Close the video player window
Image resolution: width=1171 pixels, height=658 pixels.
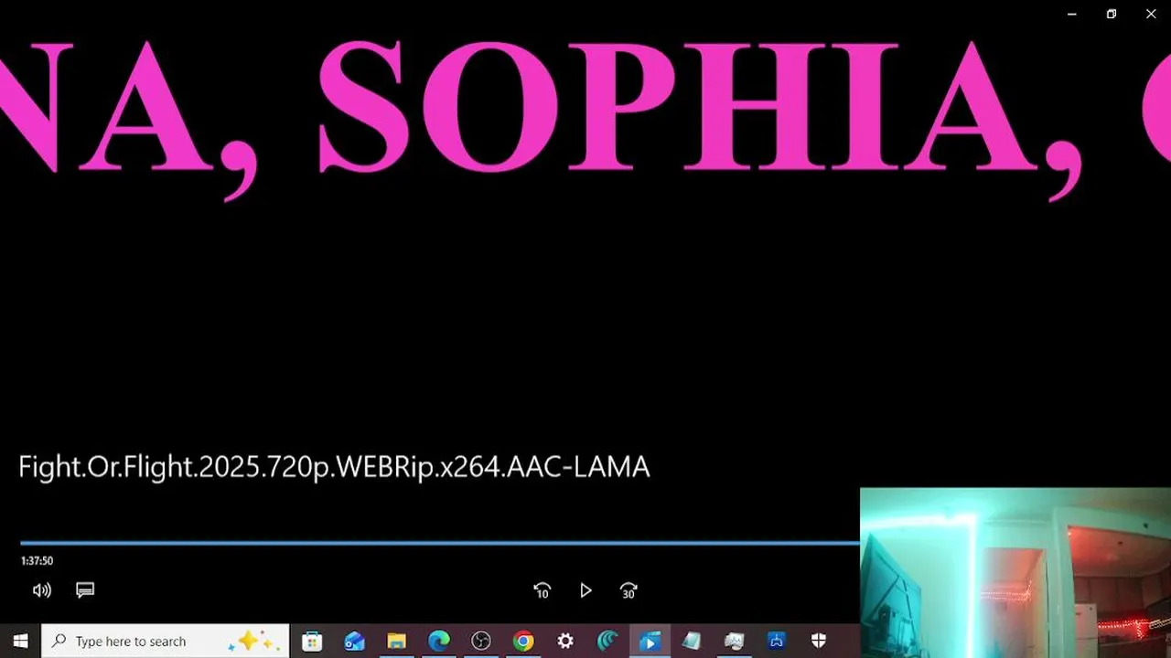(x=1151, y=14)
